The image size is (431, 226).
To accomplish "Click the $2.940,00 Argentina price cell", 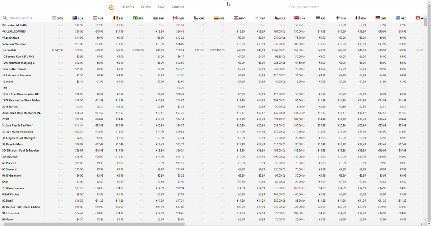I will point(57,50).
